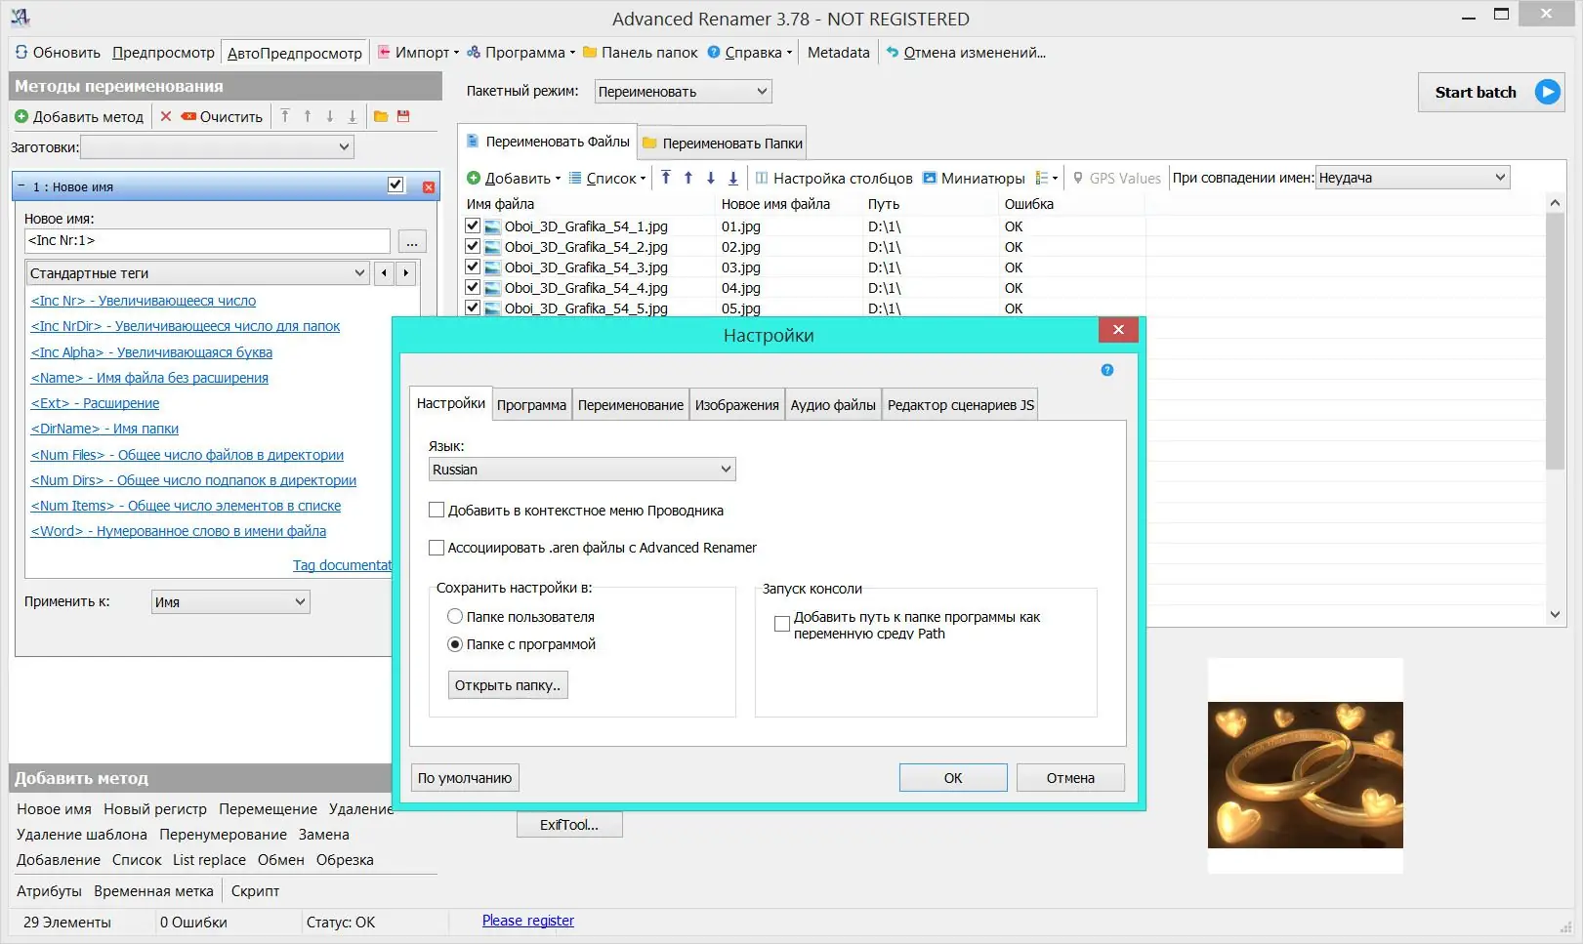The image size is (1583, 944).
Task: Move method up in methods toolbar
Action: (x=308, y=116)
